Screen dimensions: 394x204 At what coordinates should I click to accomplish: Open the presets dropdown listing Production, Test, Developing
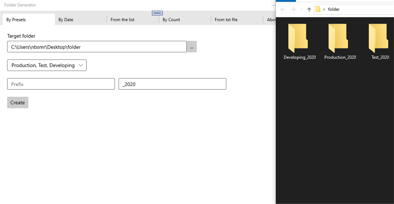pos(47,65)
